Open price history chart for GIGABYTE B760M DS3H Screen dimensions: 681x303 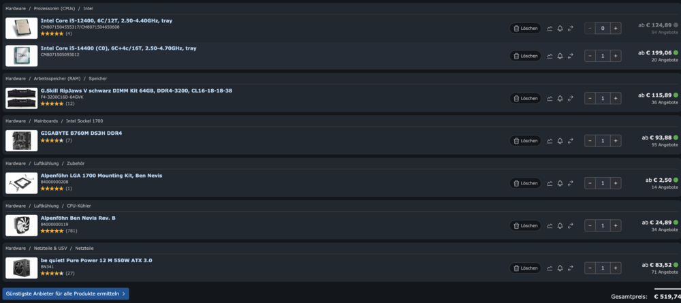tap(550, 141)
